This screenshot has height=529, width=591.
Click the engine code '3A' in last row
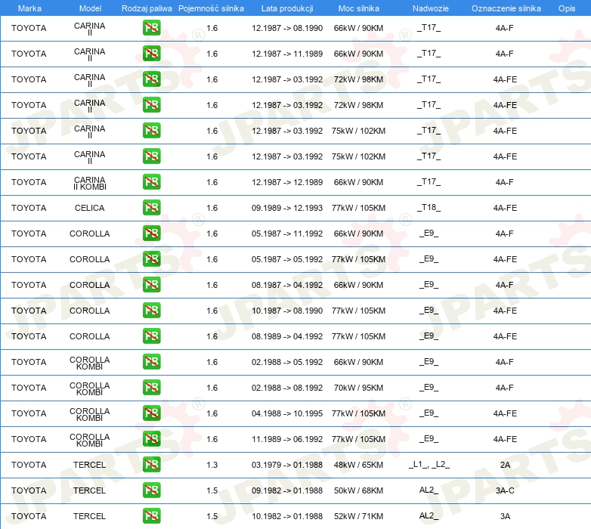(505, 516)
